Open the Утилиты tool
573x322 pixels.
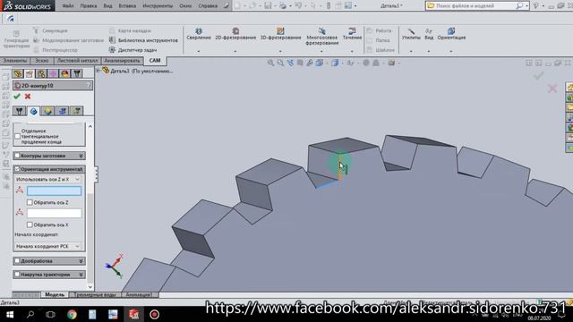(411, 34)
